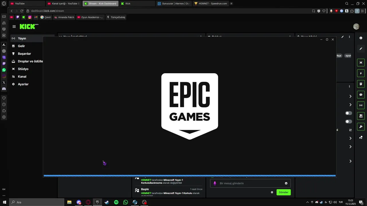367x206 pixels.
Task: Open Opera snapshot tool in address bar
Action: (313, 11)
